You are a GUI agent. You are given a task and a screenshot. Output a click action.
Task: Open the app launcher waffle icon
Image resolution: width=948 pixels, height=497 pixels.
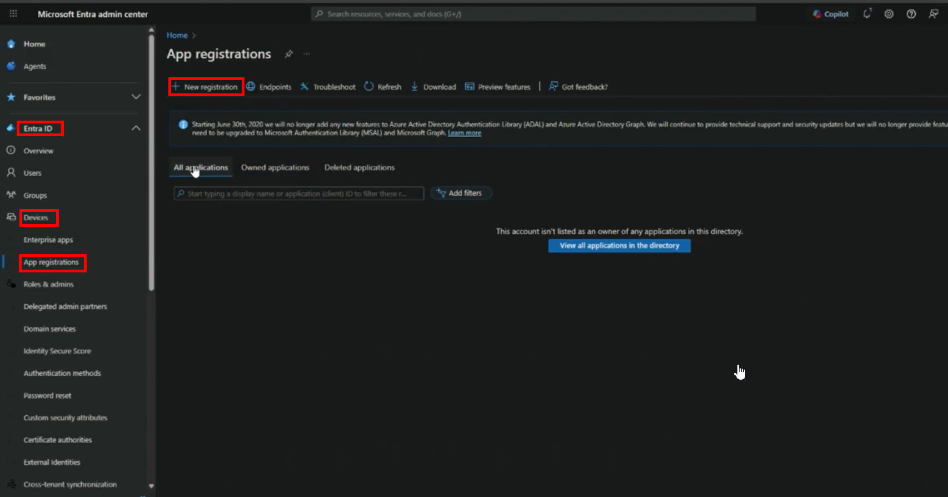click(13, 14)
